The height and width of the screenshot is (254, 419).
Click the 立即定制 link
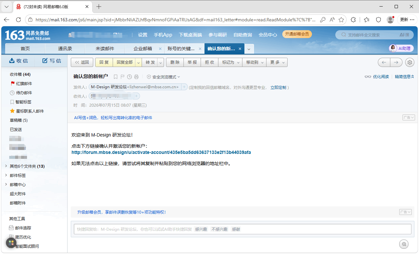pos(278,88)
